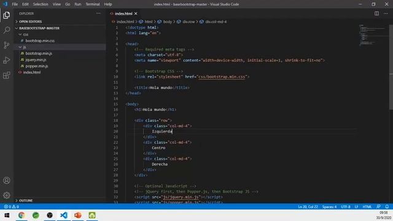Follow js/jquery.min.js link in code

click(181, 197)
